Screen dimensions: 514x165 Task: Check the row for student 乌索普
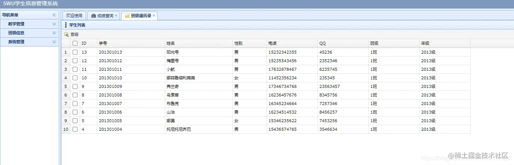[75, 95]
